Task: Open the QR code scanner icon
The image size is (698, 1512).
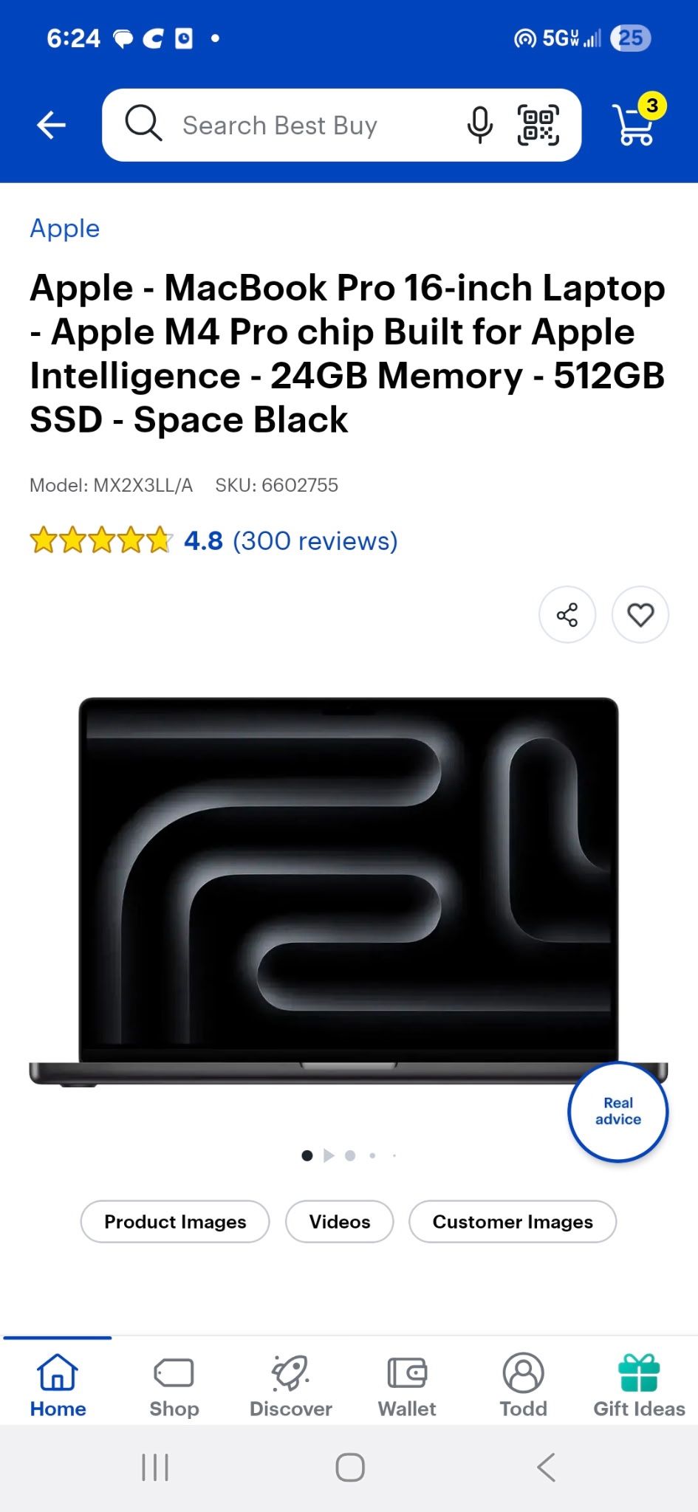Action: tap(538, 125)
